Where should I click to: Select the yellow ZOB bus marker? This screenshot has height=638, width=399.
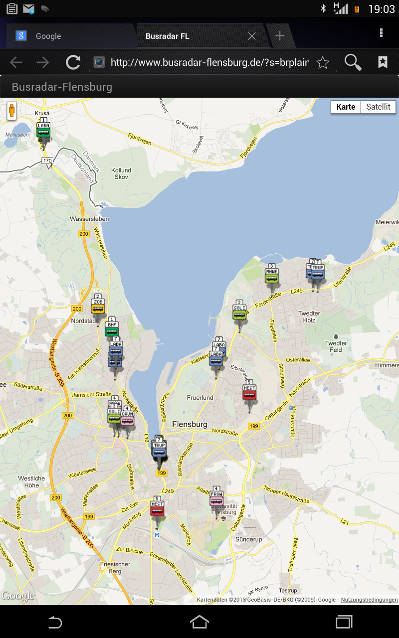pos(98,307)
